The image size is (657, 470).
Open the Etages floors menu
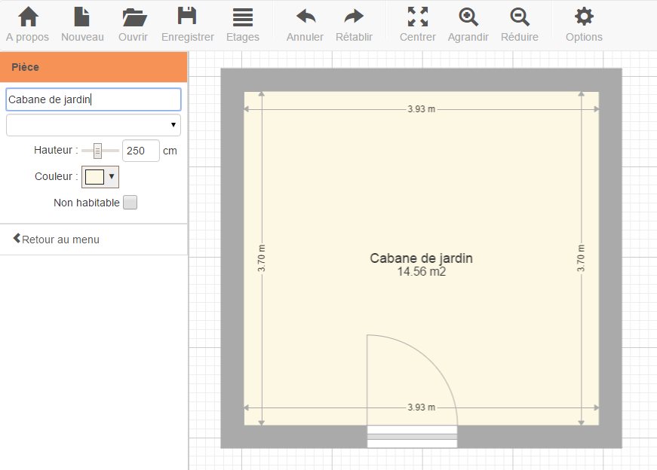242,18
